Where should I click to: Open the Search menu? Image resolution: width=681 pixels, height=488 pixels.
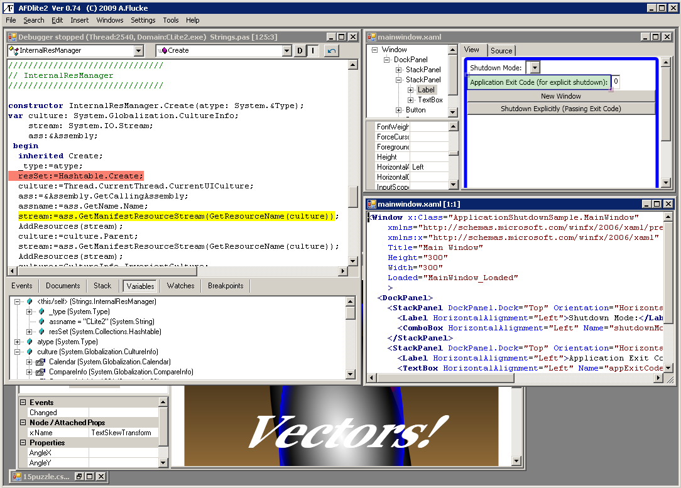coord(34,20)
